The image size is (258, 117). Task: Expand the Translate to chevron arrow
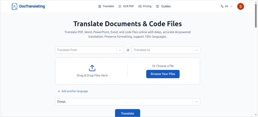click(x=197, y=50)
